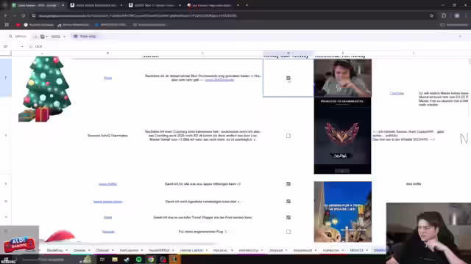Screen dimensions: 471x264
Task: Click the browser profile icon
Action: [457, 15]
